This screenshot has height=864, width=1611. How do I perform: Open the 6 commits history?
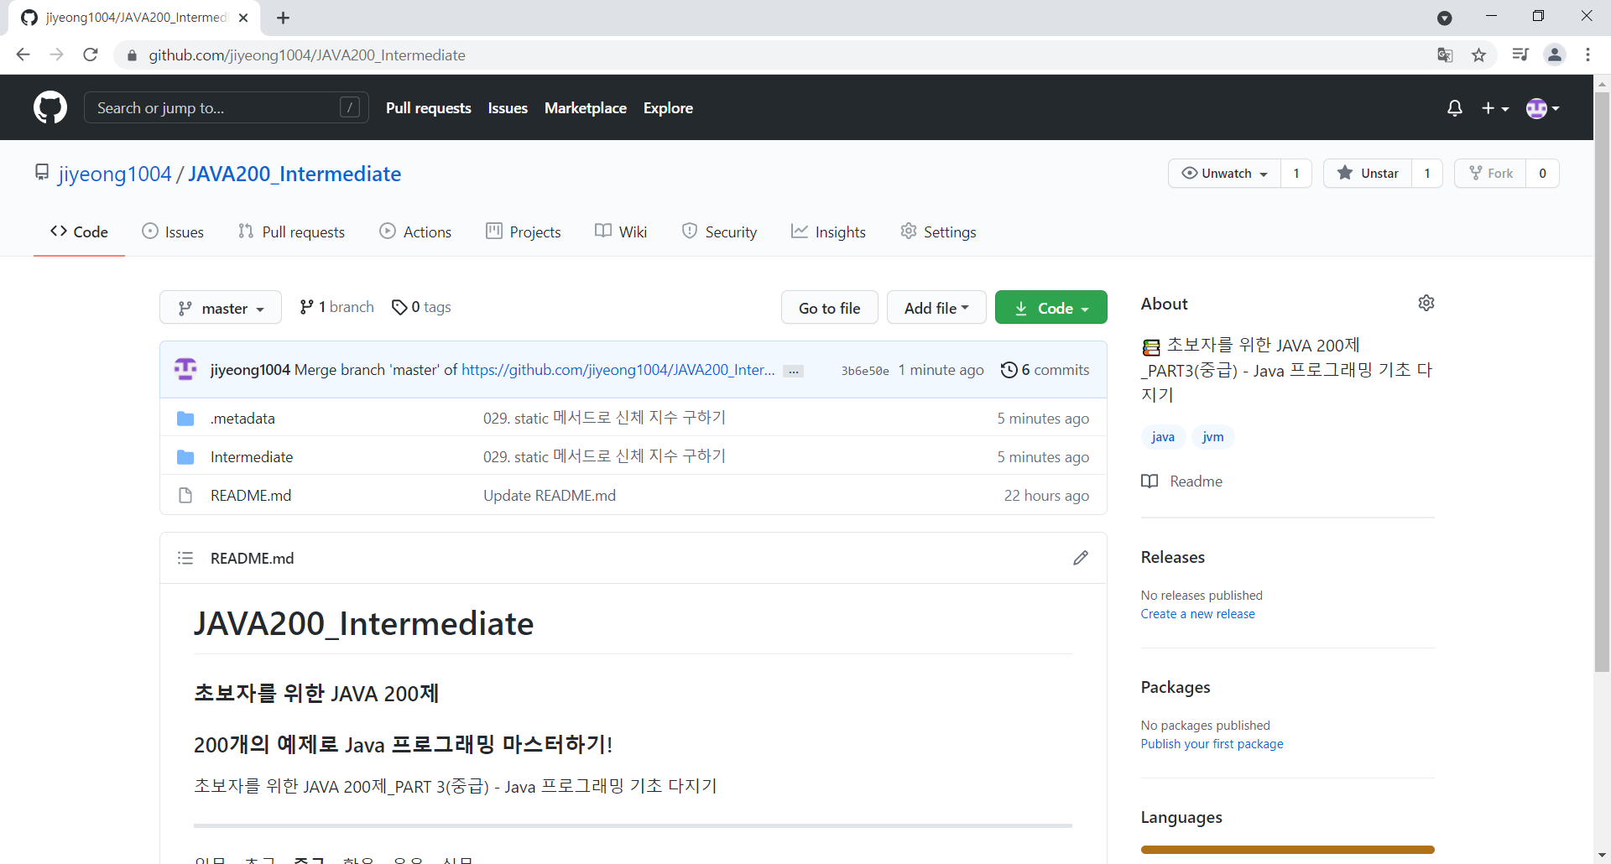click(1045, 370)
